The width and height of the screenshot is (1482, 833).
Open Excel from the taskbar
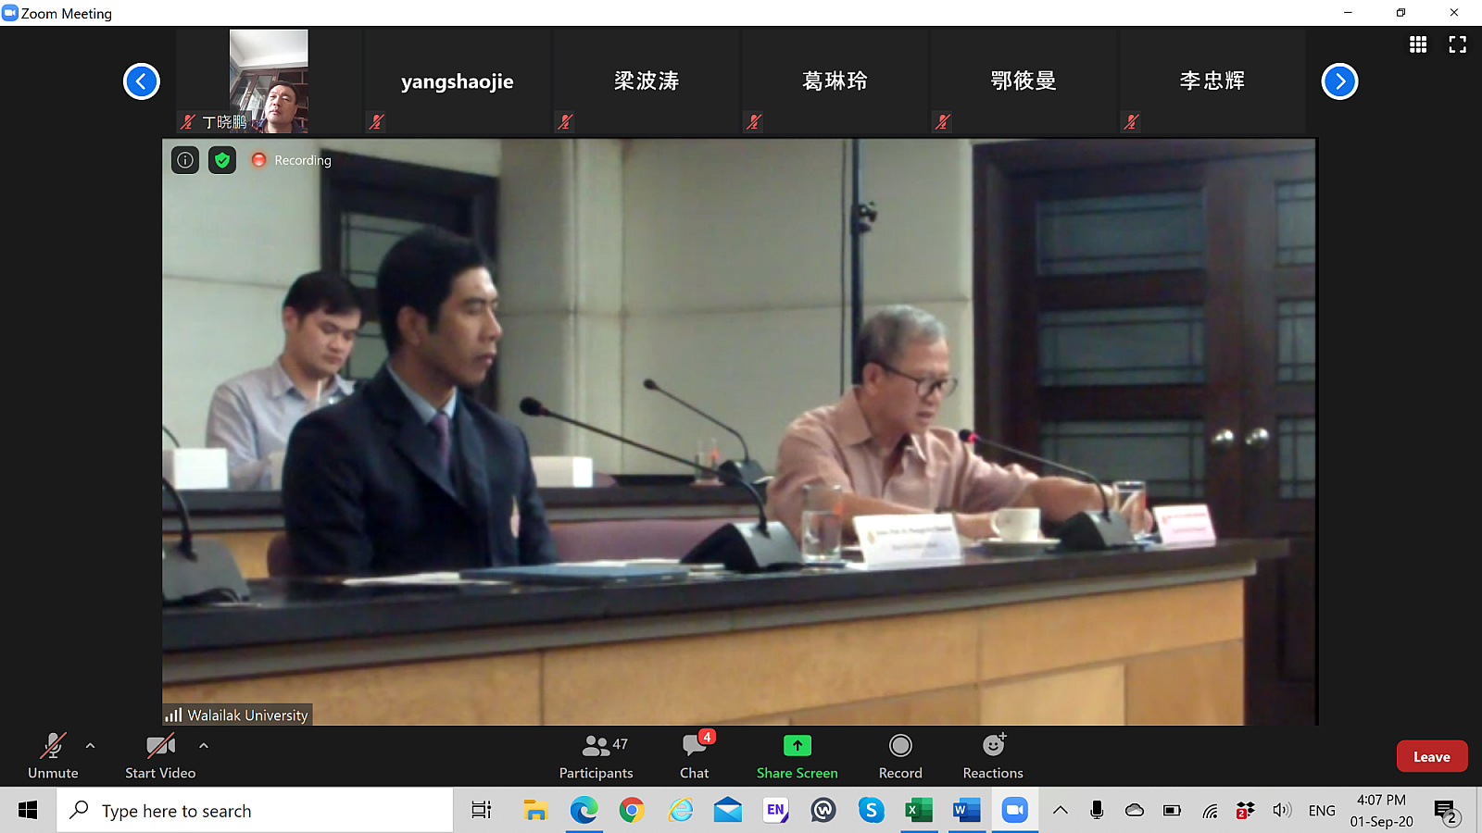pyautogui.click(x=918, y=811)
